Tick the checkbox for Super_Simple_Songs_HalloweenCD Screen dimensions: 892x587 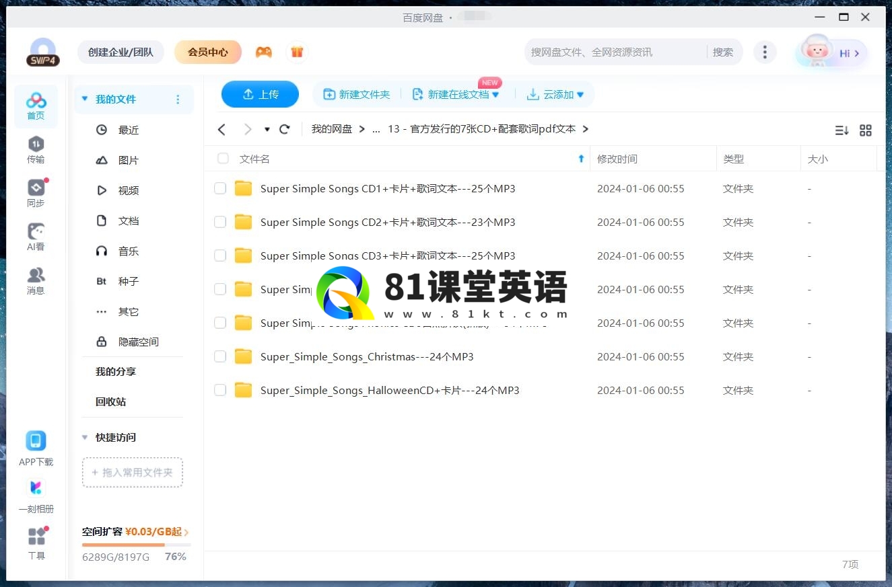pos(220,390)
